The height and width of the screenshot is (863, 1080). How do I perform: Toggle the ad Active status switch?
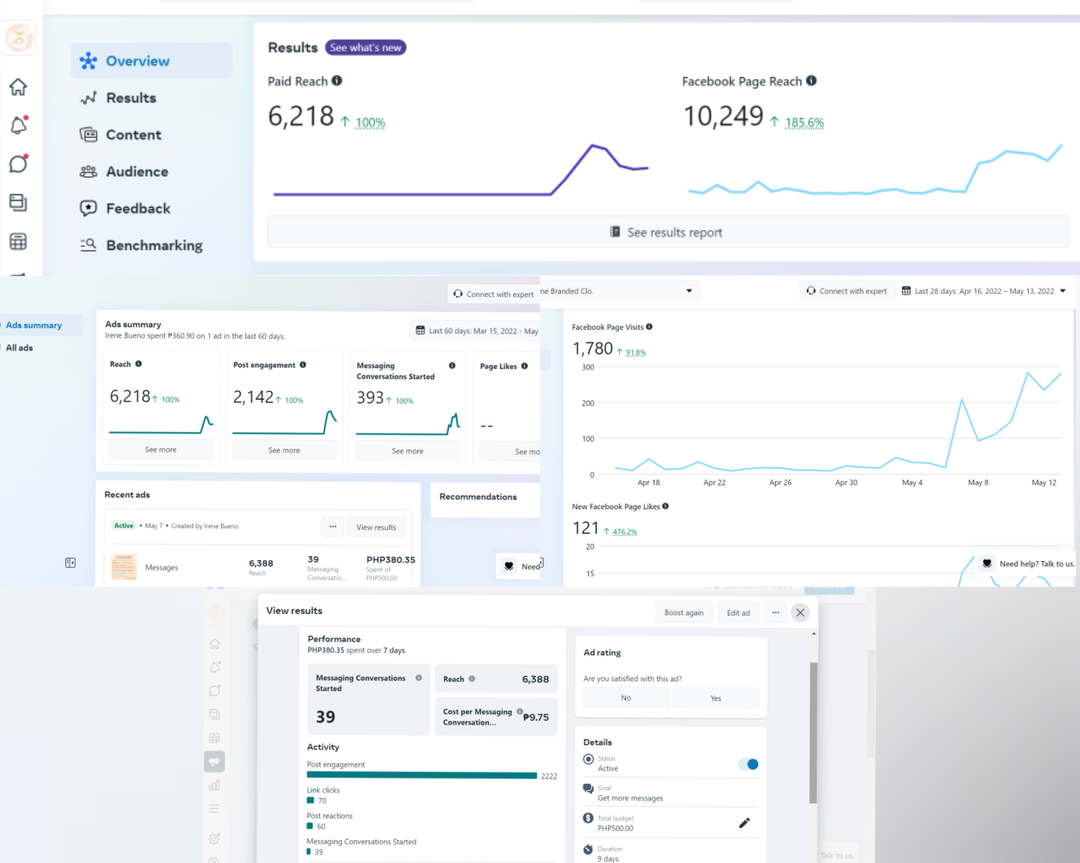748,764
